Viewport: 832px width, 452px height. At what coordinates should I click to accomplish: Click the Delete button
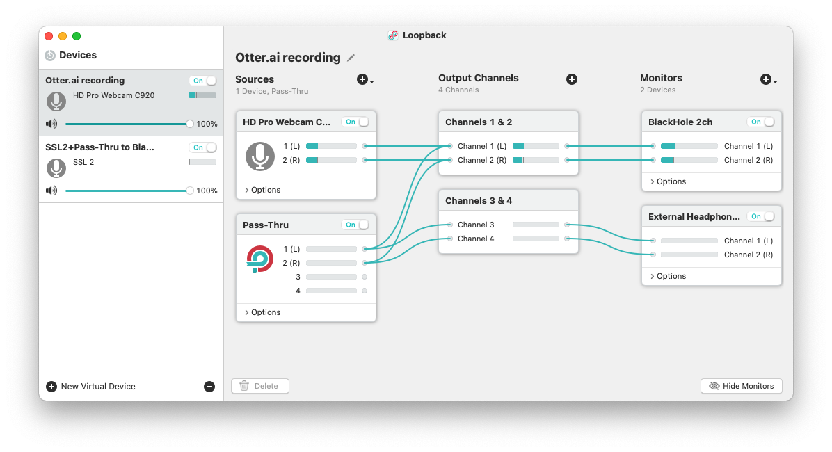click(x=260, y=386)
